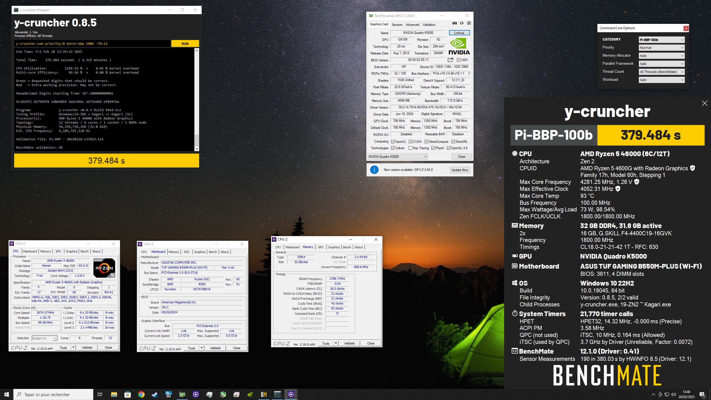This screenshot has height=400, width=711.
Task: Toggle the Vulkan checkbox
Action: point(393,148)
